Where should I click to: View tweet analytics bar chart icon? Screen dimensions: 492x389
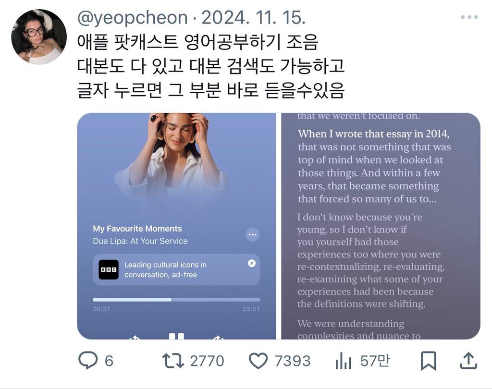[x=343, y=361]
